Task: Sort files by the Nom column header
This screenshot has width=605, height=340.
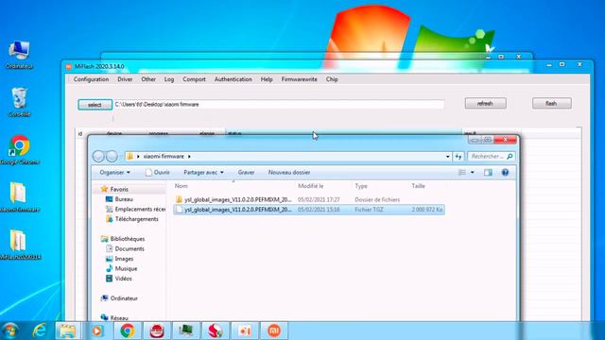Action: click(x=181, y=186)
